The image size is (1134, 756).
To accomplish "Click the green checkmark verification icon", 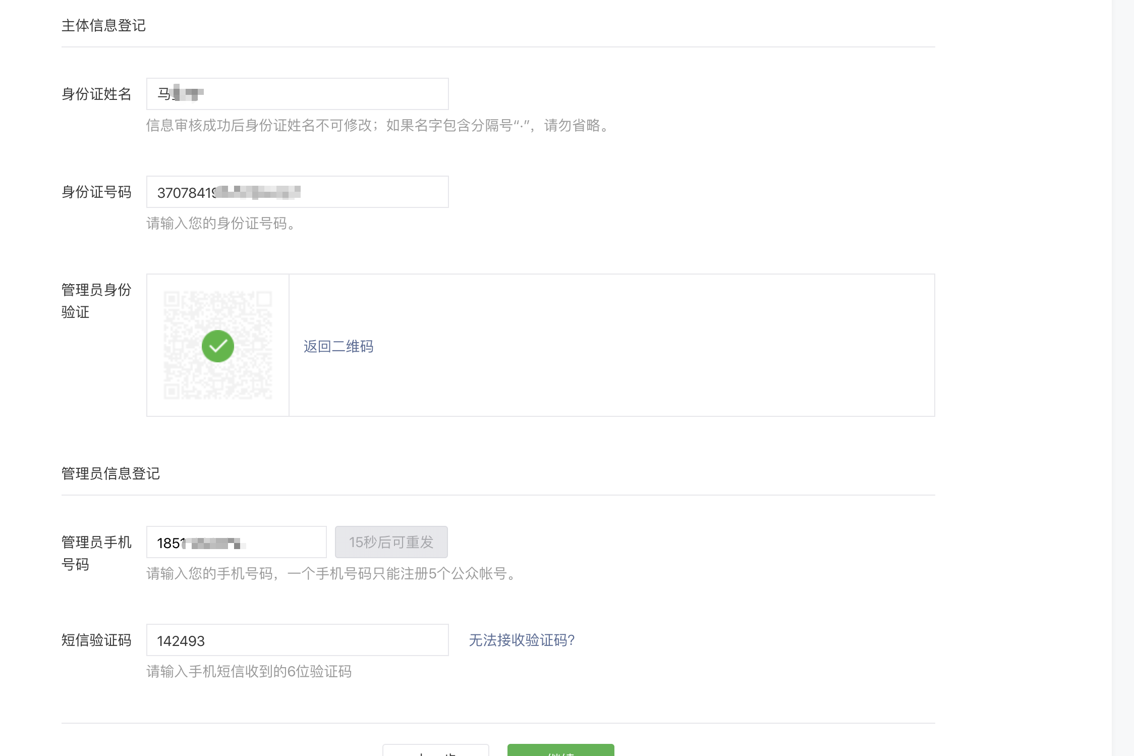I will coord(218,346).
